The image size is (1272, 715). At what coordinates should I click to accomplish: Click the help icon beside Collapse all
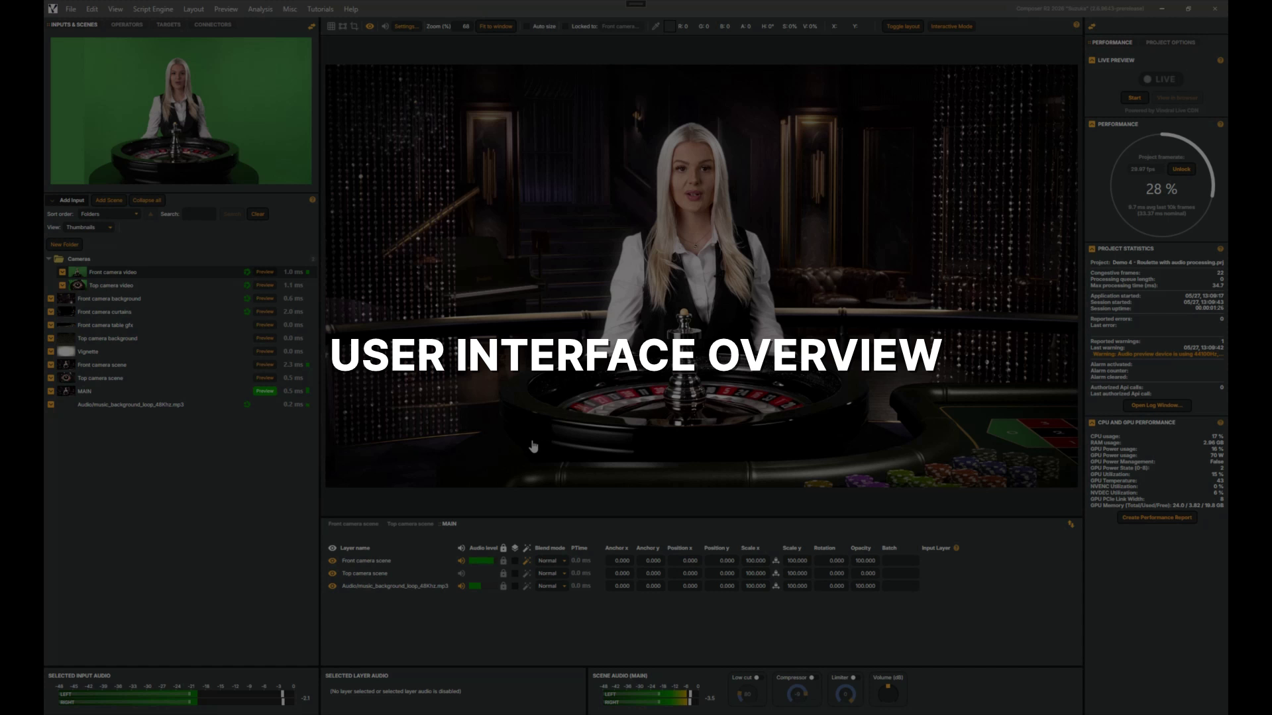coord(312,199)
